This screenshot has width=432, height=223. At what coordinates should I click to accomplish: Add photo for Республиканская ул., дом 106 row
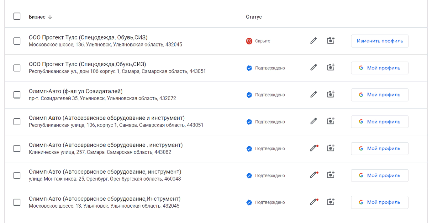click(331, 68)
